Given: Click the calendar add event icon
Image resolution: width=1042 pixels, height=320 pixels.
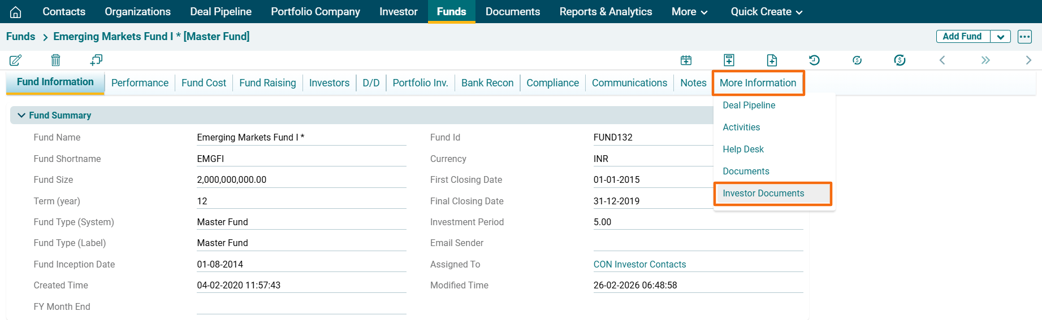Looking at the screenshot, I should tap(686, 60).
